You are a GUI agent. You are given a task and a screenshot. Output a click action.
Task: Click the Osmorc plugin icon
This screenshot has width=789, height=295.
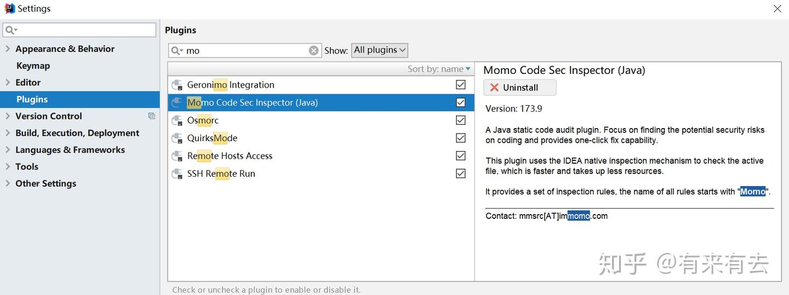point(177,120)
